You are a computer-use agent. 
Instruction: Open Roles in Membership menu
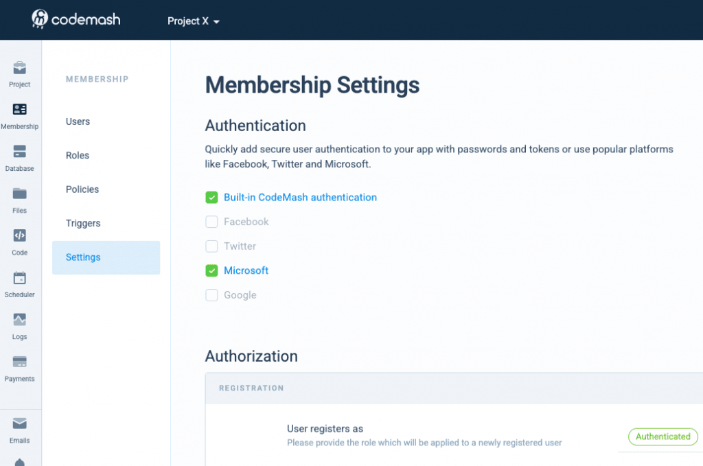tap(78, 156)
